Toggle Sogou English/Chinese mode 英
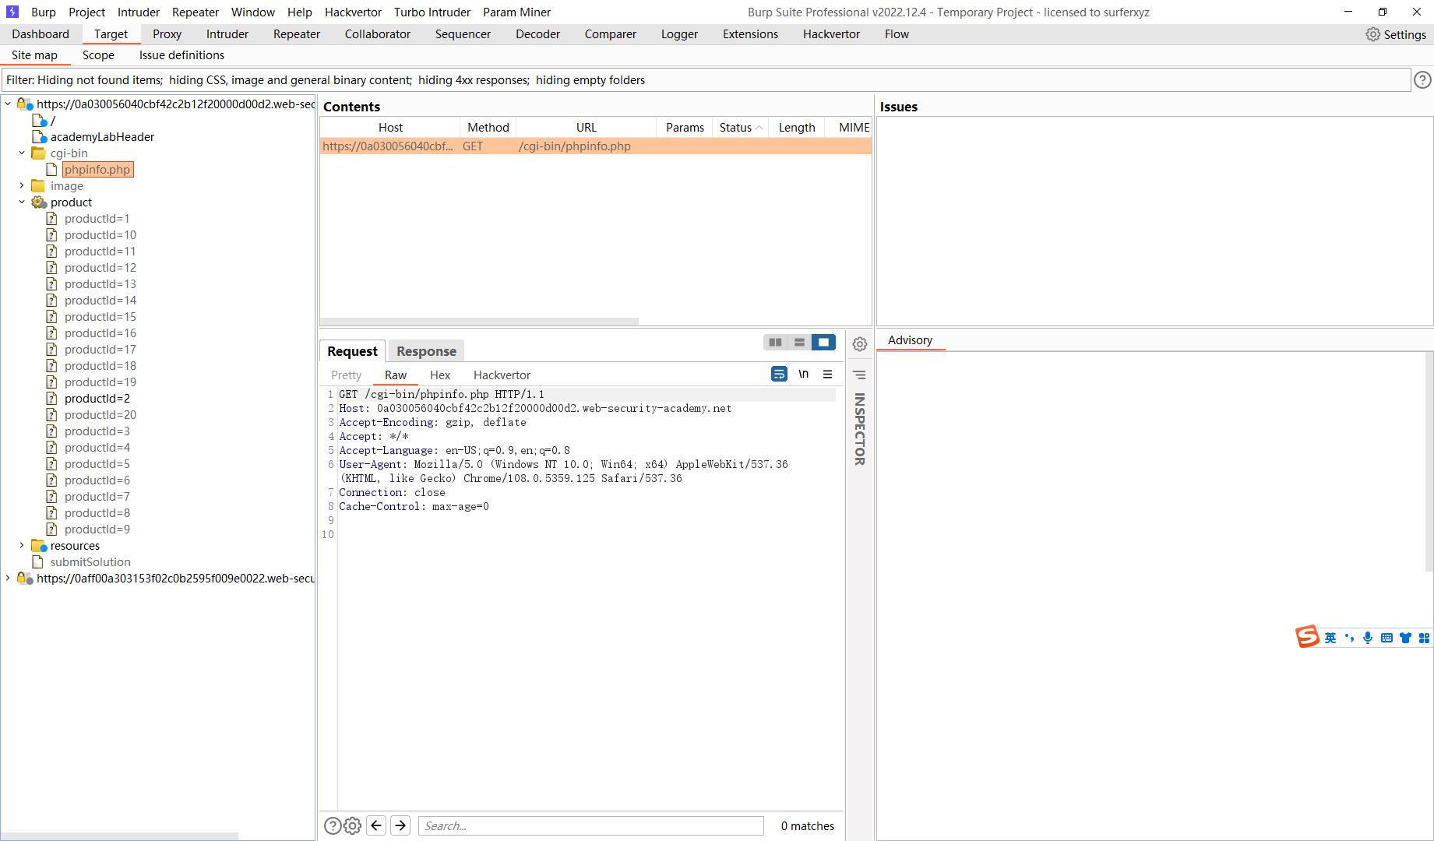The image size is (1434, 841). (x=1330, y=638)
